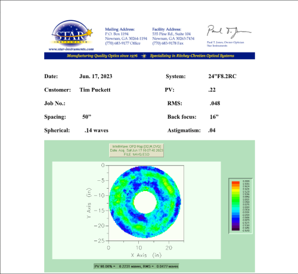The image size is (298, 274).
Task: Click the Y Axis (in) label
Action: click(x=89, y=203)
